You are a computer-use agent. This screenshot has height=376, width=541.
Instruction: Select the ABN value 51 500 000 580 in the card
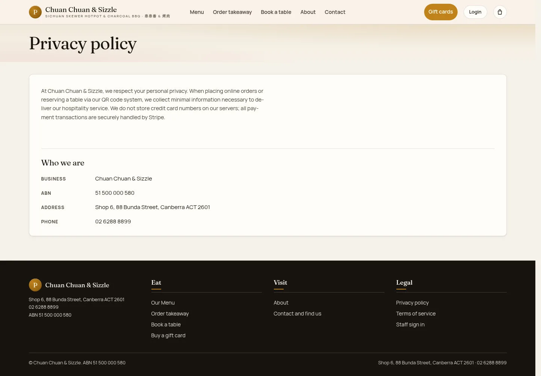coord(115,193)
